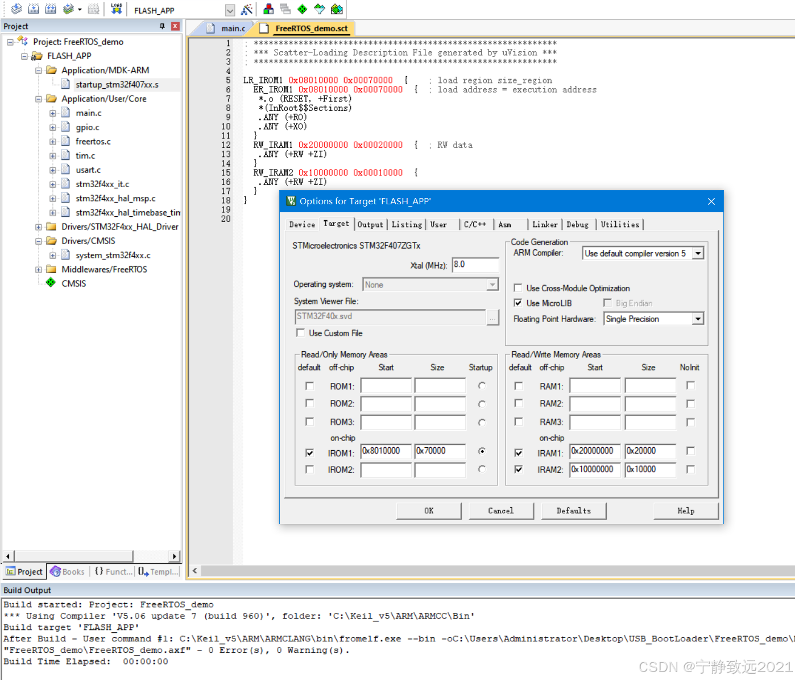795x680 pixels.
Task: Uncheck the IRAM1 default checkbox
Action: [x=519, y=453]
